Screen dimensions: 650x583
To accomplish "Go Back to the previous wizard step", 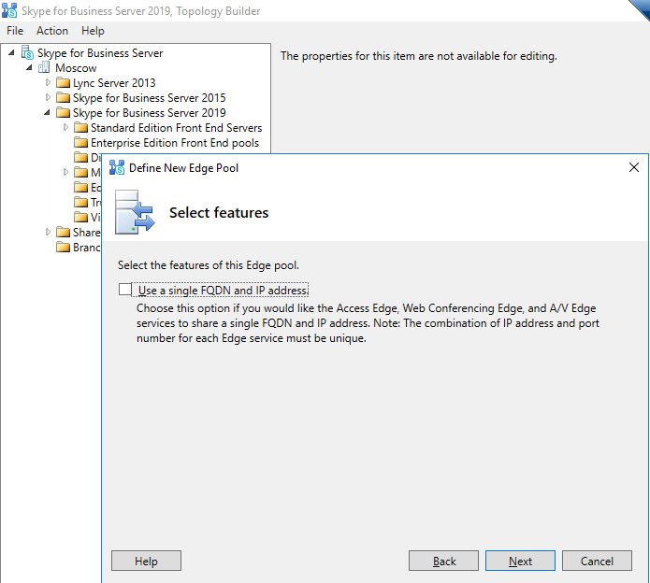I will click(443, 561).
